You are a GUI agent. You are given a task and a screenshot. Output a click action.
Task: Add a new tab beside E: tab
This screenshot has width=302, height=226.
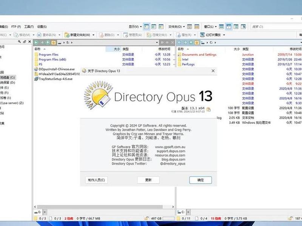tap(45, 212)
